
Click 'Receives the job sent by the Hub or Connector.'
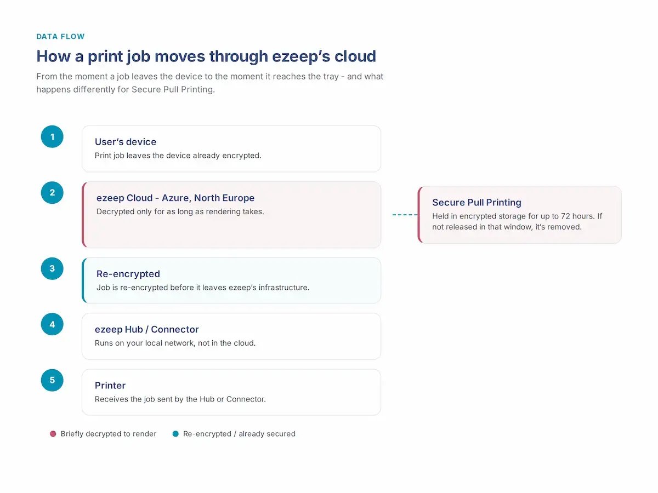click(x=180, y=399)
